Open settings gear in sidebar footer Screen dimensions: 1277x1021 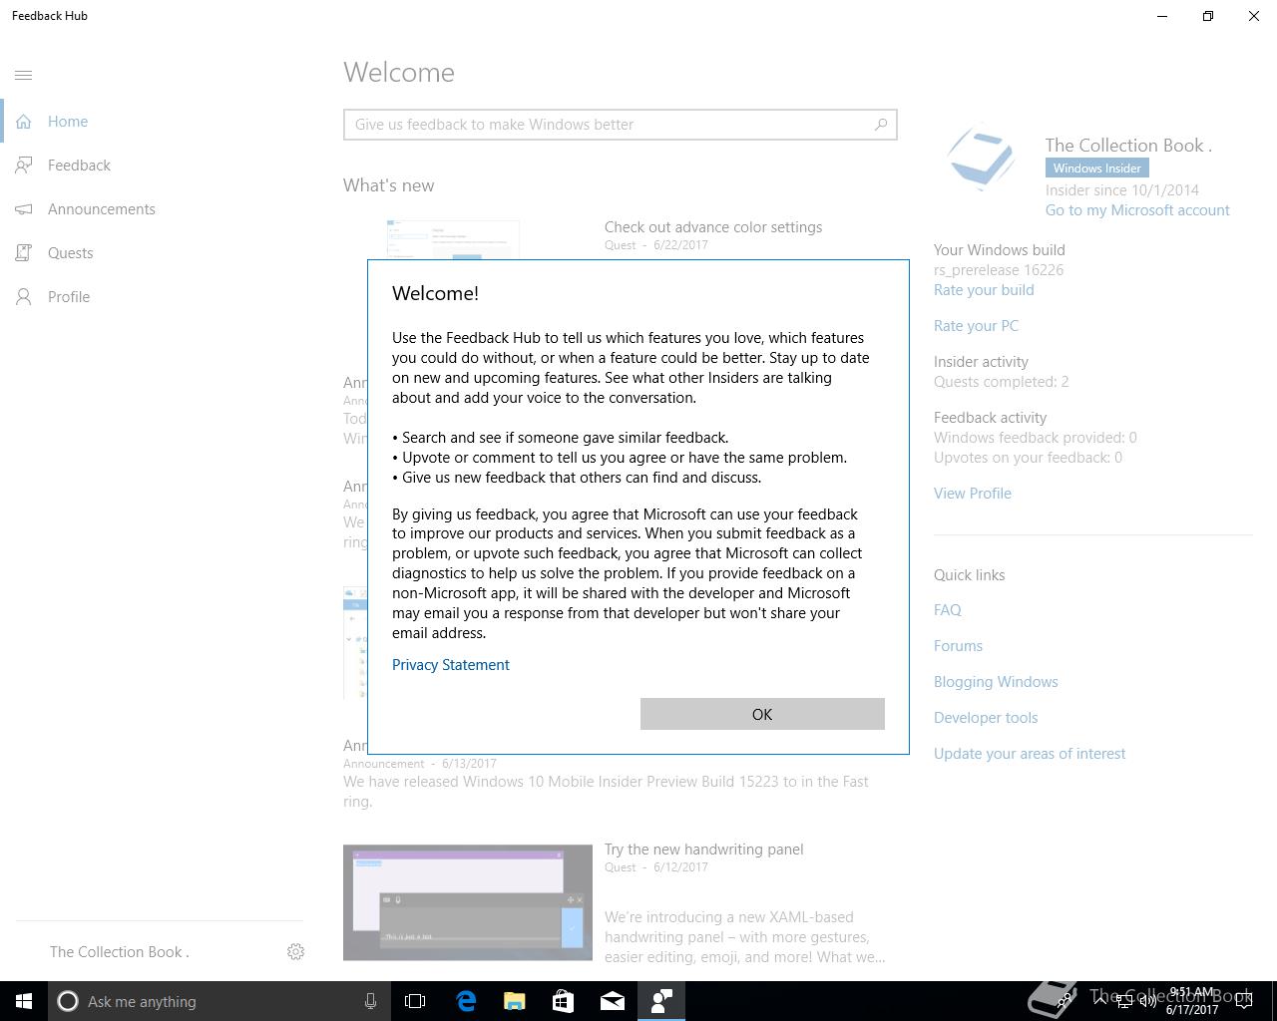(295, 952)
